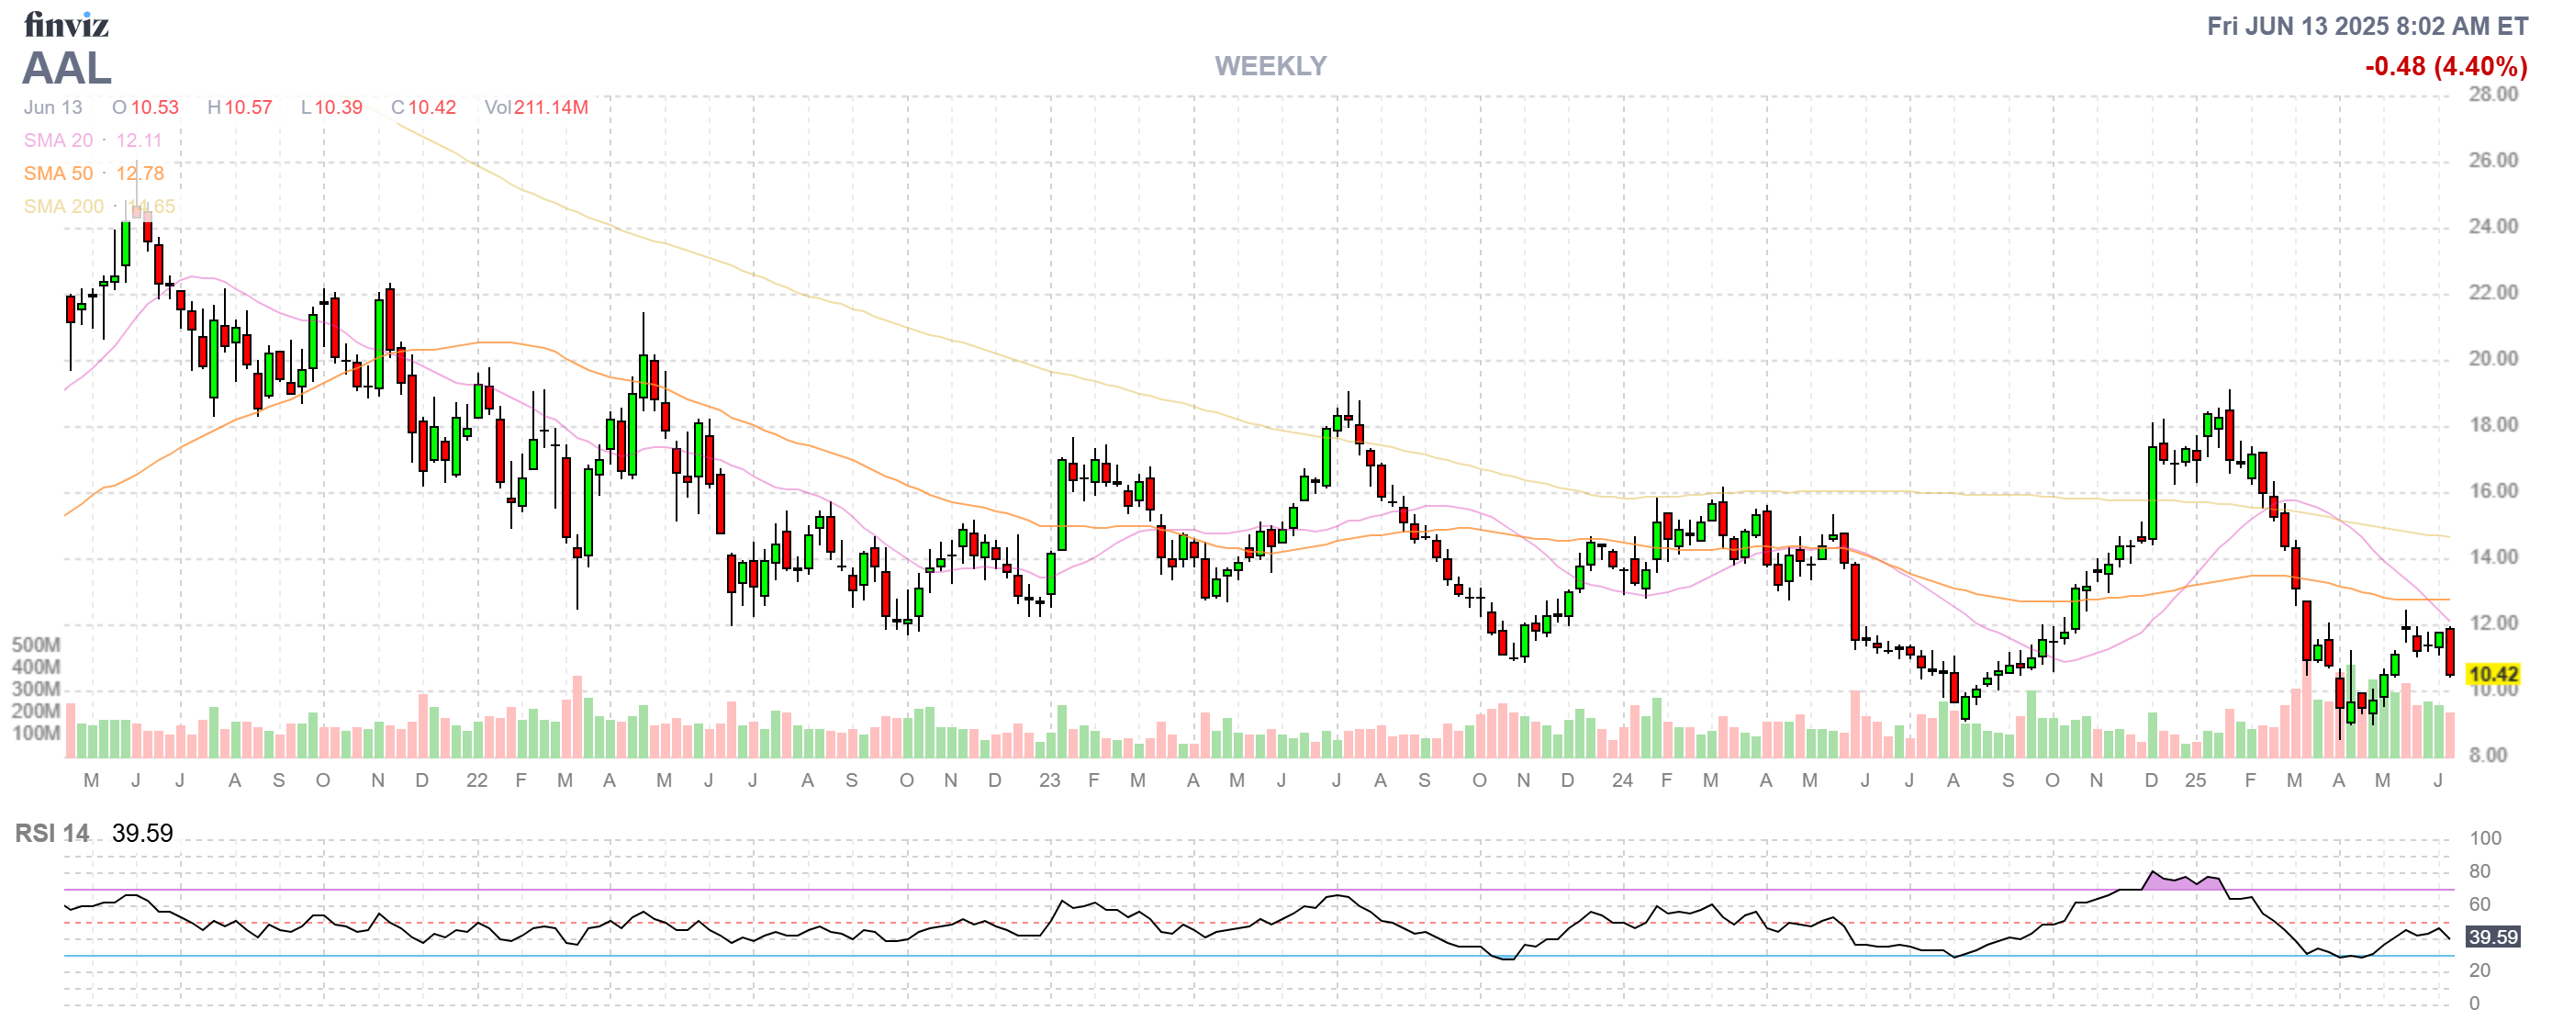Viewport: 2552px width, 1032px height.
Task: Click the WEEKLY timeframe label
Action: (x=1270, y=66)
